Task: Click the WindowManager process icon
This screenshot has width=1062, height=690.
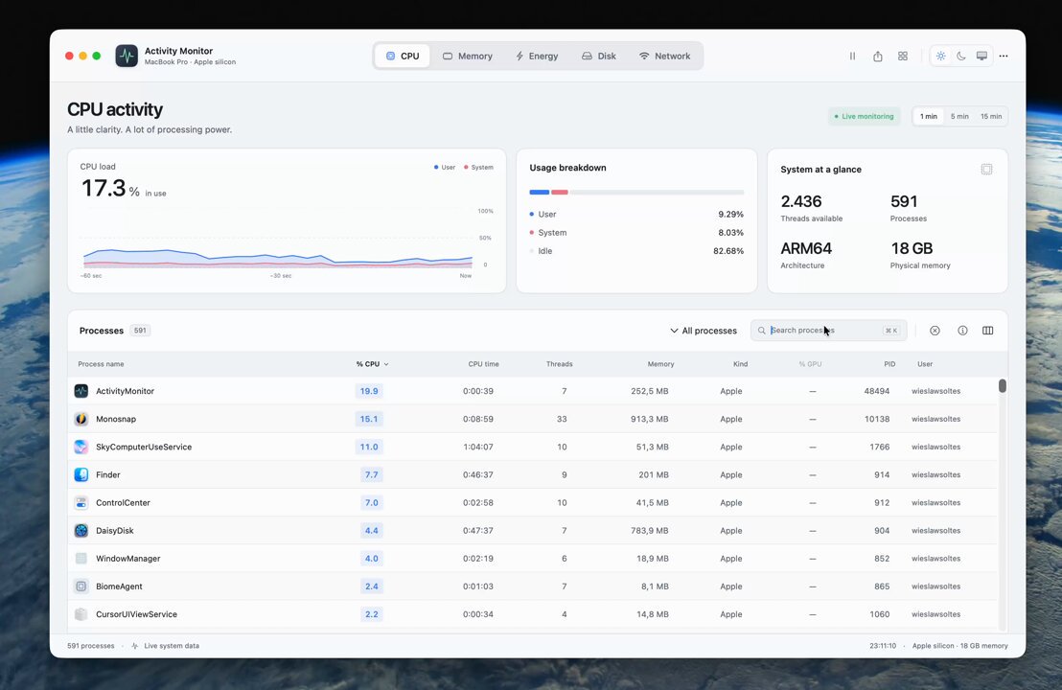Action: 81,559
